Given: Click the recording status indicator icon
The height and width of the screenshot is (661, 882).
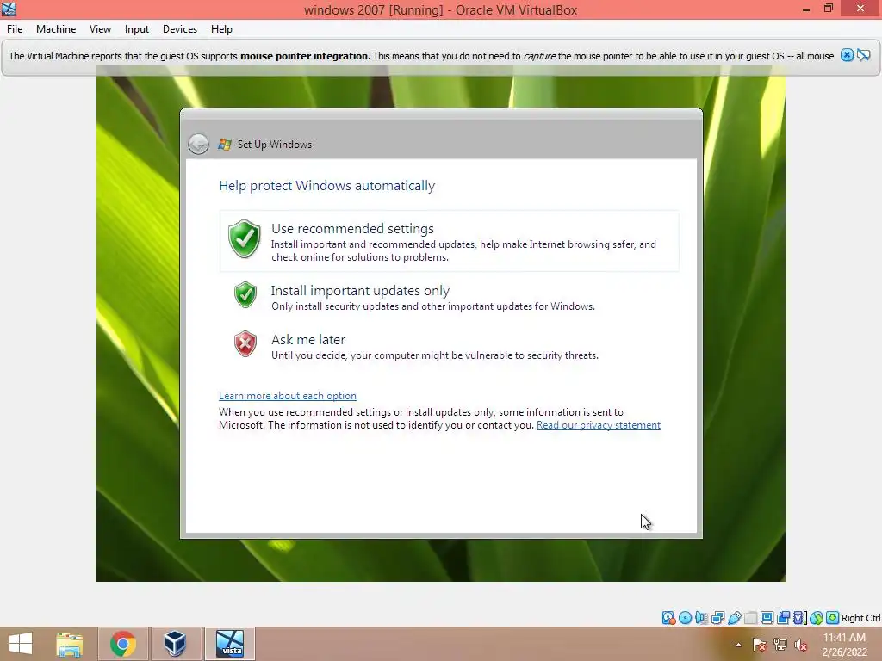Looking at the screenshot, I should tap(783, 618).
